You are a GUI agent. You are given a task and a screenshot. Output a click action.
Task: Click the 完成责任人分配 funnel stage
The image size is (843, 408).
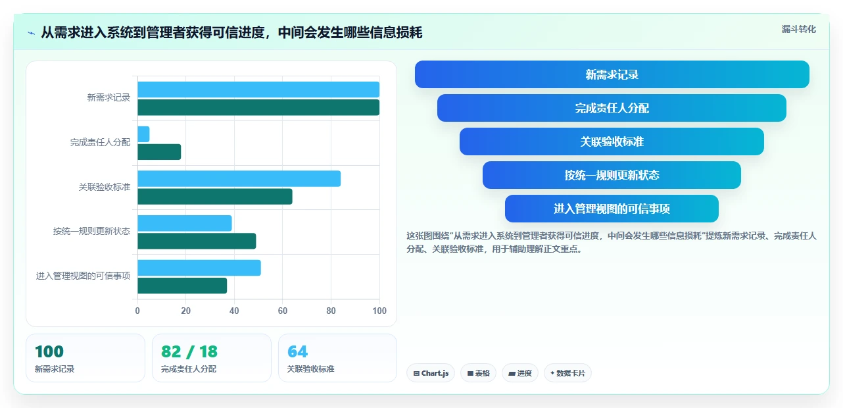(612, 108)
